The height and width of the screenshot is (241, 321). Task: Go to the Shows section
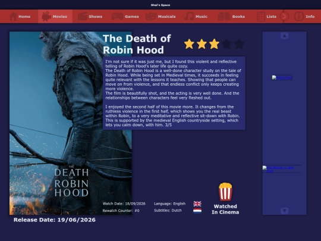[x=90, y=17]
